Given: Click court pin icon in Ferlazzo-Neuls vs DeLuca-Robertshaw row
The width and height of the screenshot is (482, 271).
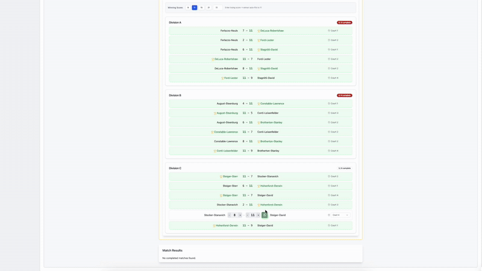Looking at the screenshot, I should [x=329, y=31].
